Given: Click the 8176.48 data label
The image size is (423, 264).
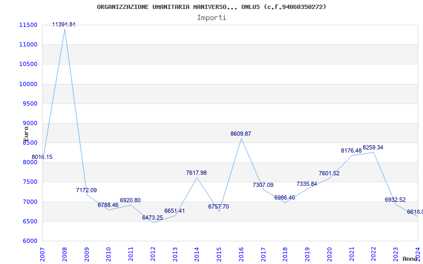Looking at the screenshot, I should 351,151.
